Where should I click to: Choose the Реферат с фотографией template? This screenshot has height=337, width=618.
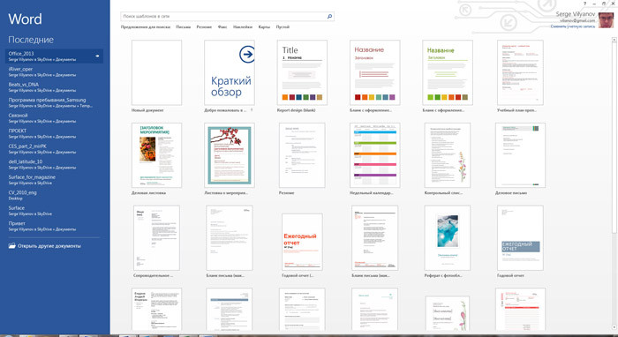pyautogui.click(x=448, y=238)
